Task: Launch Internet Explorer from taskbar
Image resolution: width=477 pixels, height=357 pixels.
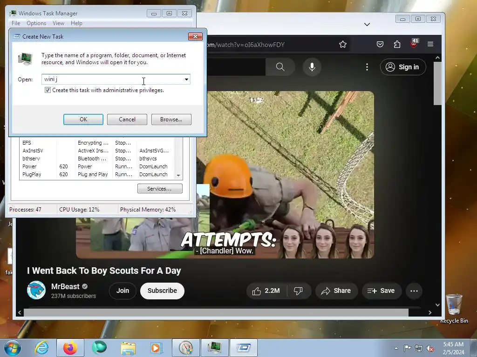Action: (x=41, y=348)
